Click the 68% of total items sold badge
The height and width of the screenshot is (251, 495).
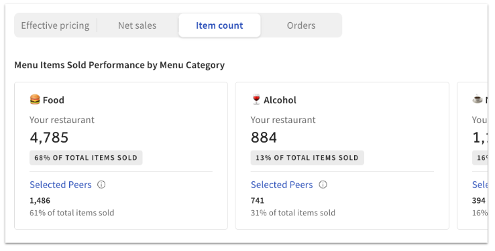(86, 158)
